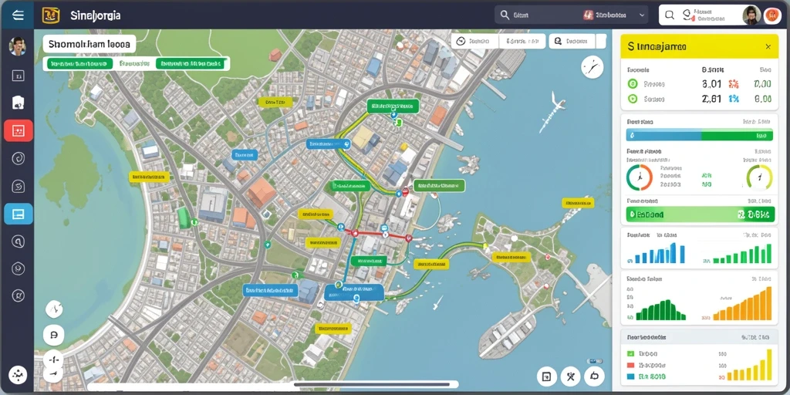Close the yellow side panel header
The width and height of the screenshot is (790, 395).
pos(768,47)
